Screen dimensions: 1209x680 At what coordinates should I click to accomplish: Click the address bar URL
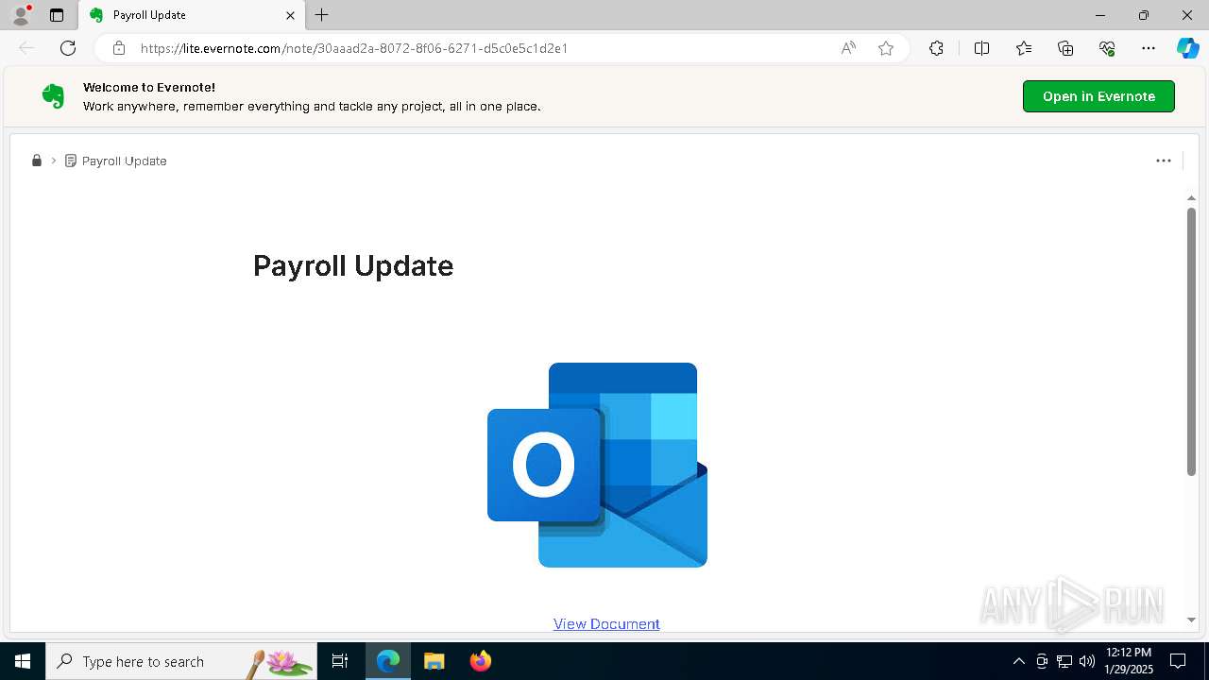[x=354, y=48]
